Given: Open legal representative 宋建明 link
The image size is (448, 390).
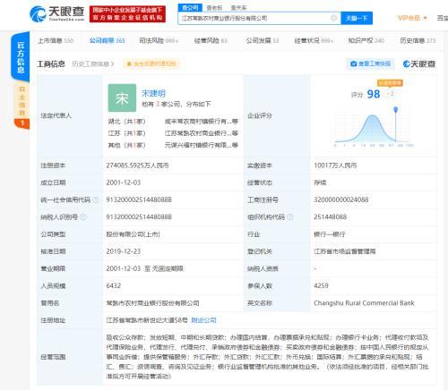Looking at the screenshot, I should (153, 93).
